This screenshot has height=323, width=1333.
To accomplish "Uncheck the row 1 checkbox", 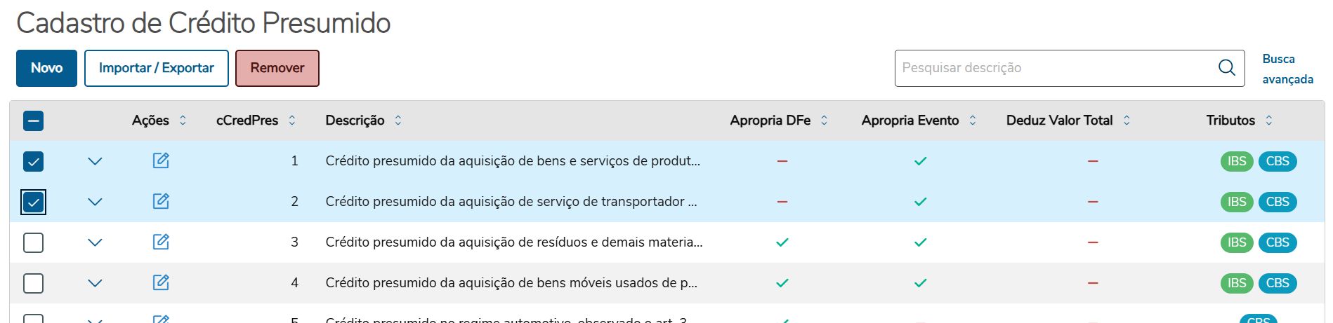I will 33,161.
